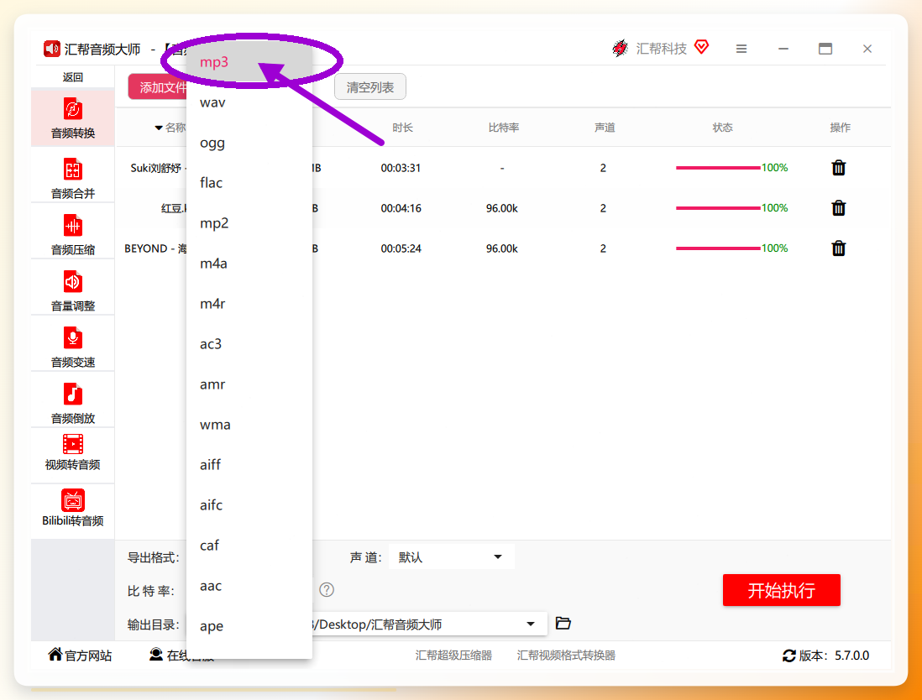Choose wav from the format list
Image resolution: width=922 pixels, height=700 pixels.
pos(249,103)
